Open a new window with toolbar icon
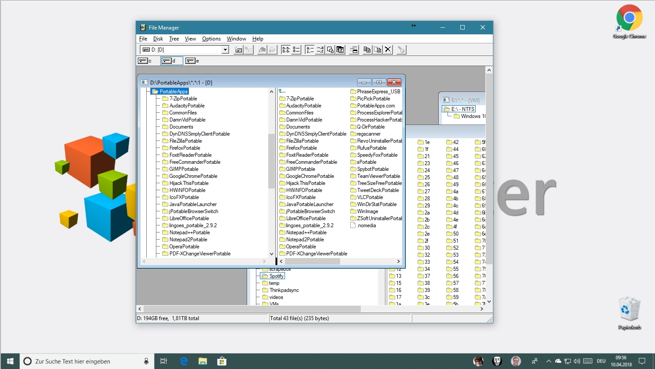This screenshot has width=655, height=369. (x=354, y=50)
